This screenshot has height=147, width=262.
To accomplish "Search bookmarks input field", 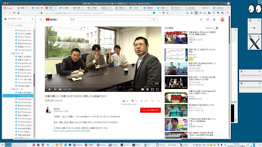I will coord(19,25).
